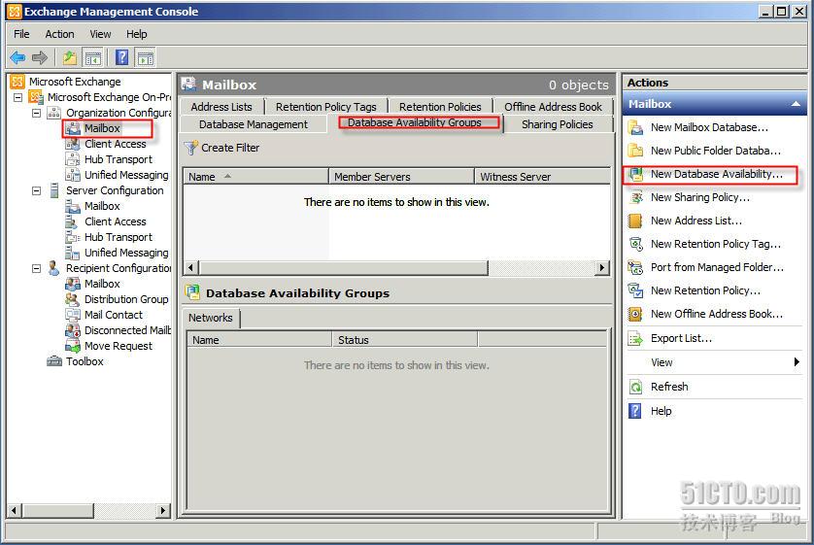814x545 pixels.
Task: Switch to the Retention Policies tab
Action: click(440, 107)
